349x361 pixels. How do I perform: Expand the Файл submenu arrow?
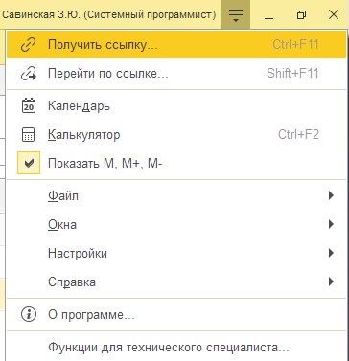(x=331, y=195)
